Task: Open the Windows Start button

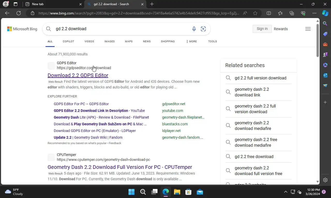Action: click(131, 192)
